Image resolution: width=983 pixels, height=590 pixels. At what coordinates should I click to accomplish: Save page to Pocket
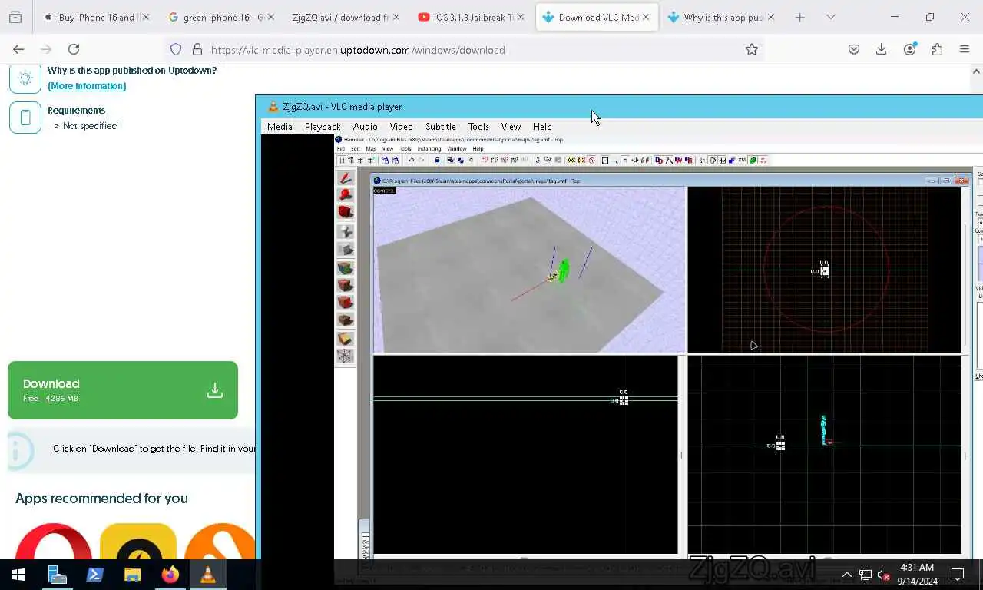(x=854, y=49)
